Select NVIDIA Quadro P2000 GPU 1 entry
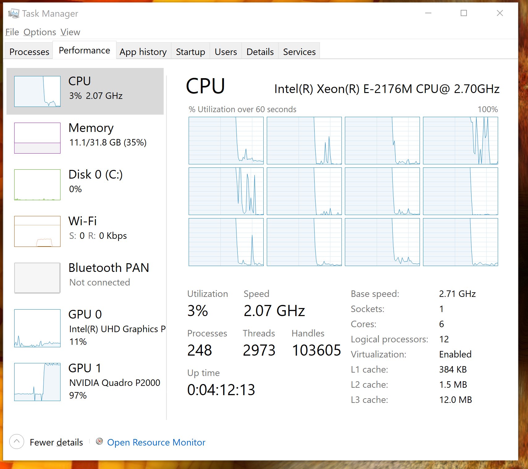The image size is (528, 469). coord(85,382)
